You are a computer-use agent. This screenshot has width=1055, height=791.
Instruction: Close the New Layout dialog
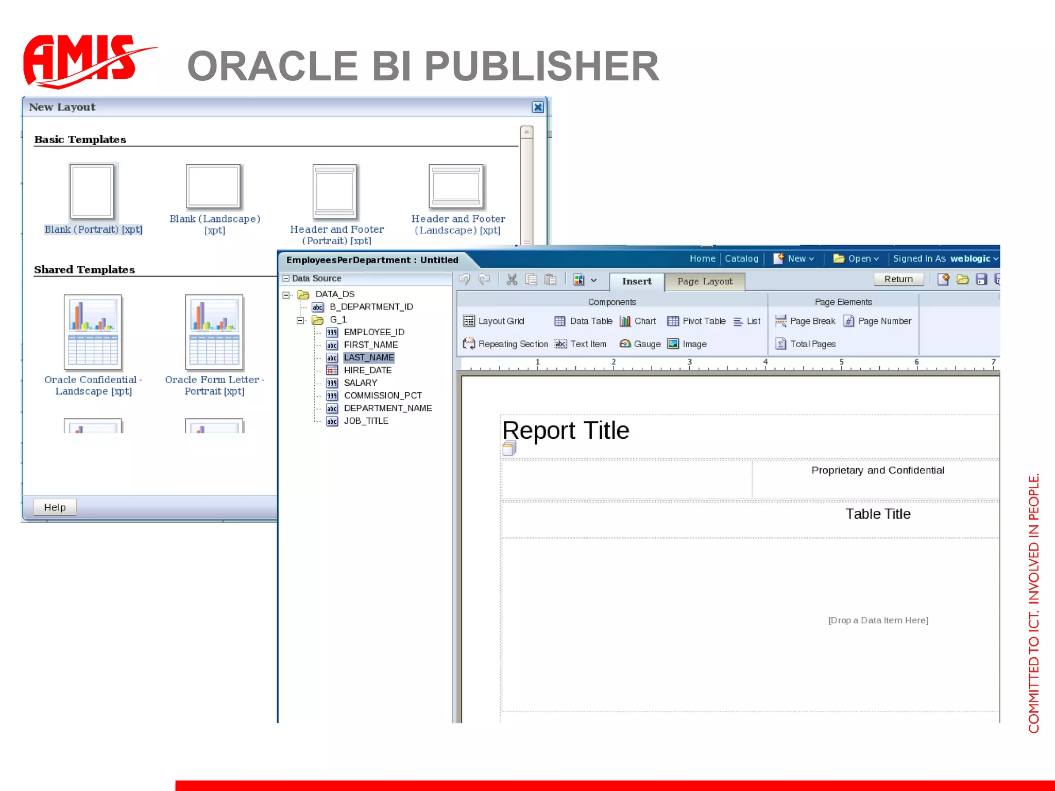tap(538, 107)
